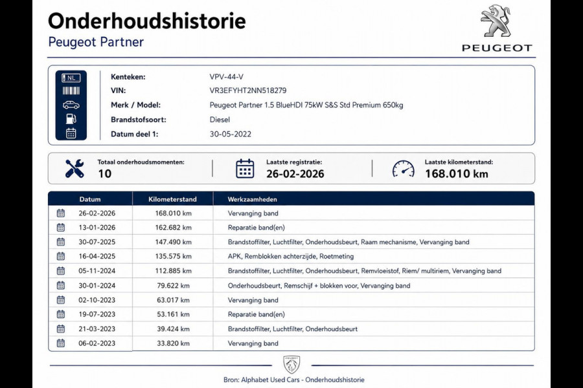This screenshot has width=583, height=388.
Task: Click the VIN number VR3EFYHT2NN518279
Action: point(248,91)
